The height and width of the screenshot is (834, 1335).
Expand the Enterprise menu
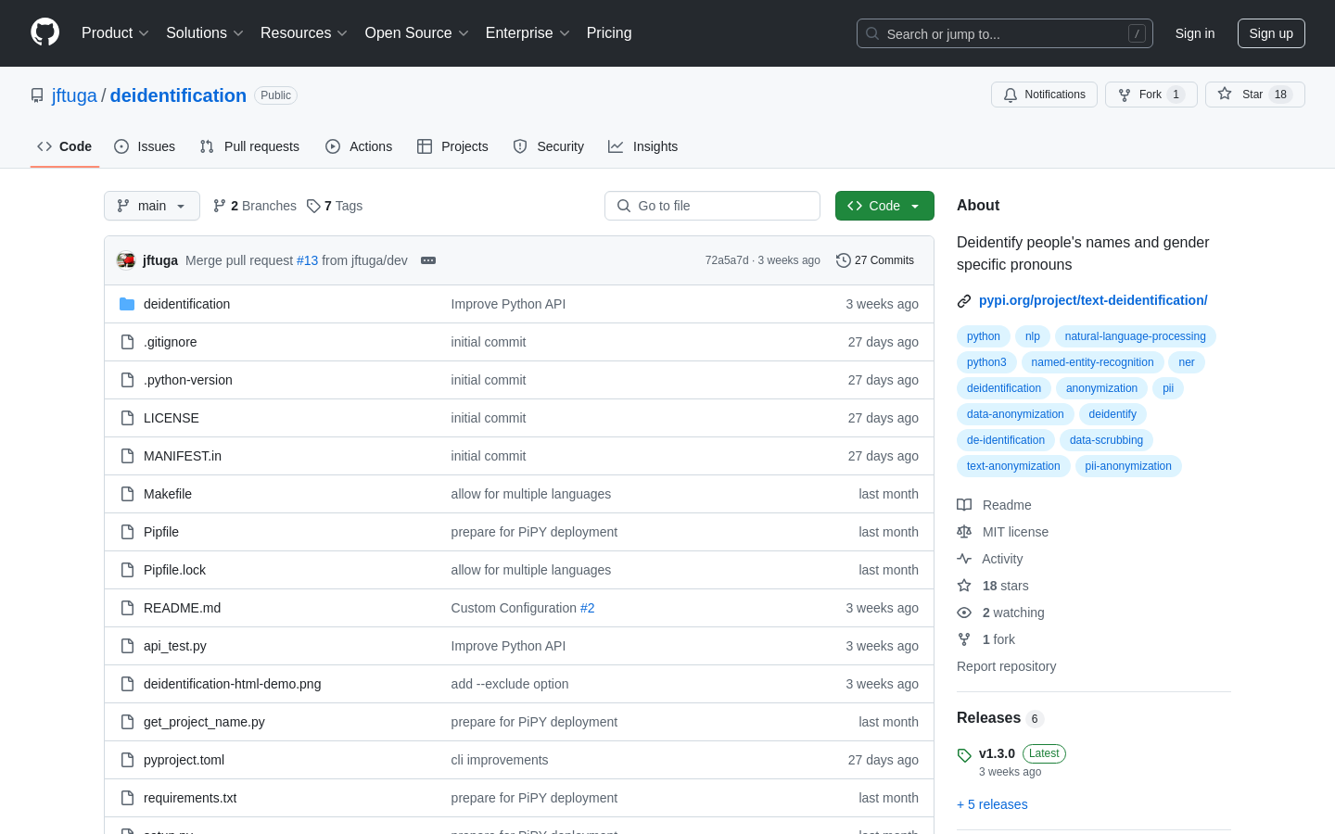click(528, 33)
